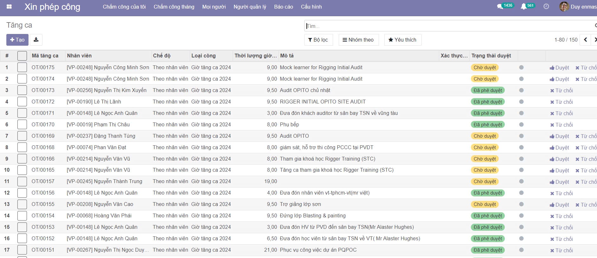Click grey status dot for OT/00175
Viewport: 597px width, 258px height.
coord(521,68)
